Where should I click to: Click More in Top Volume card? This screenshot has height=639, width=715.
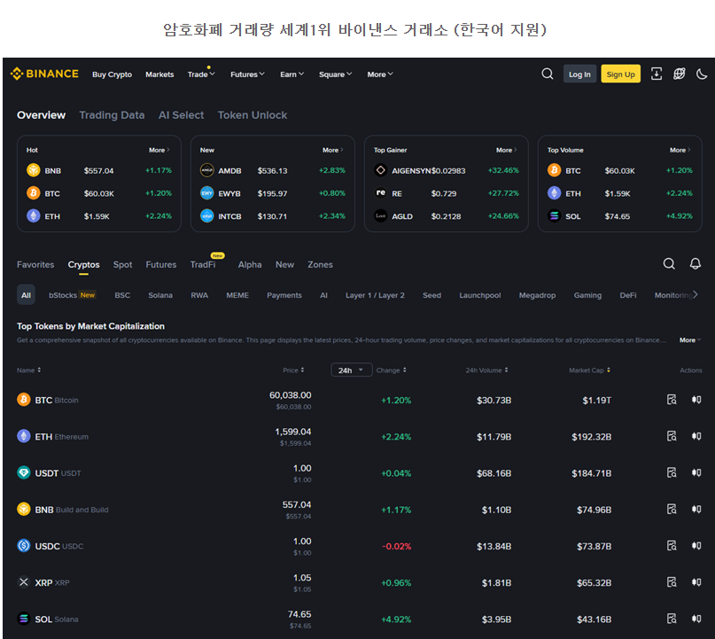[x=680, y=150]
